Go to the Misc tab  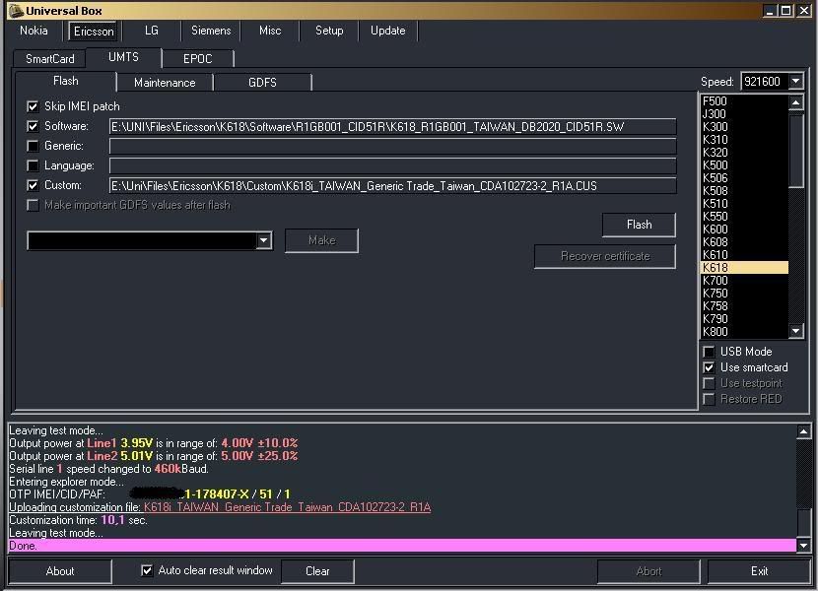click(x=270, y=31)
